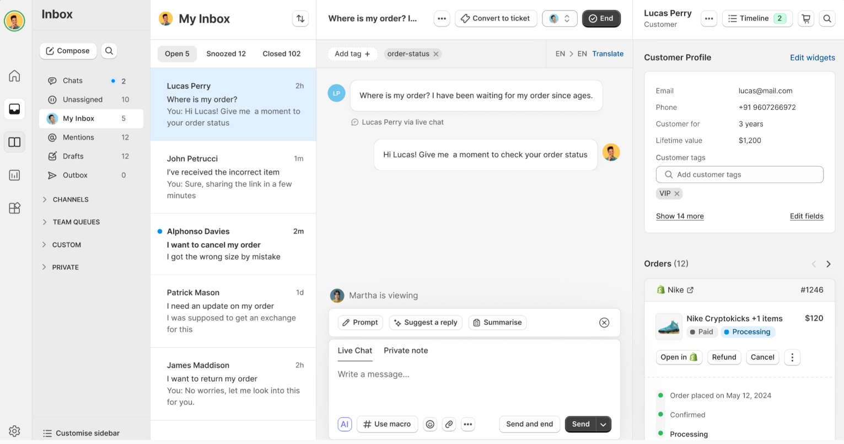844x444 pixels.
Task: Select the Open 5 tab
Action: point(177,54)
